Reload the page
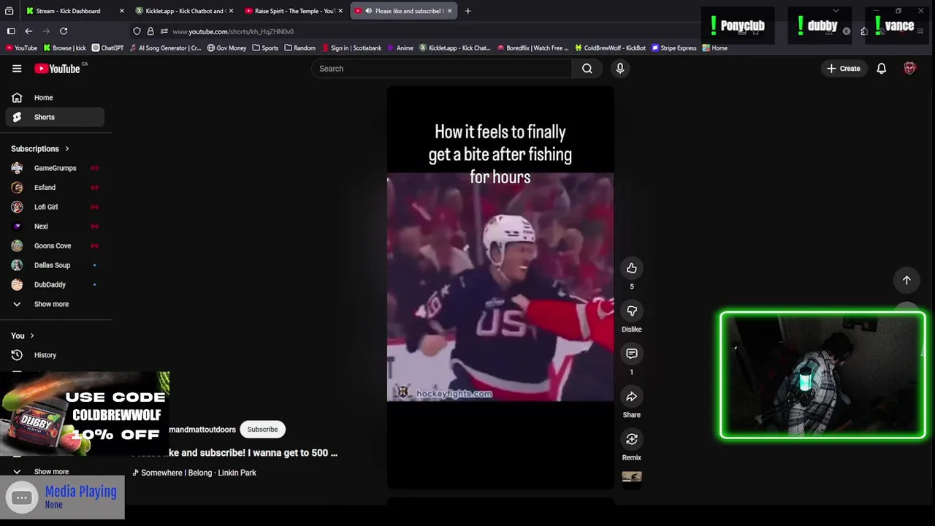Image resolution: width=935 pixels, height=526 pixels. [64, 31]
